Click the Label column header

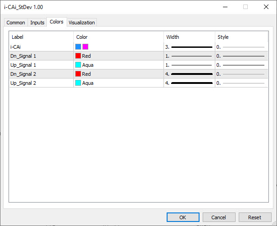tap(41, 37)
